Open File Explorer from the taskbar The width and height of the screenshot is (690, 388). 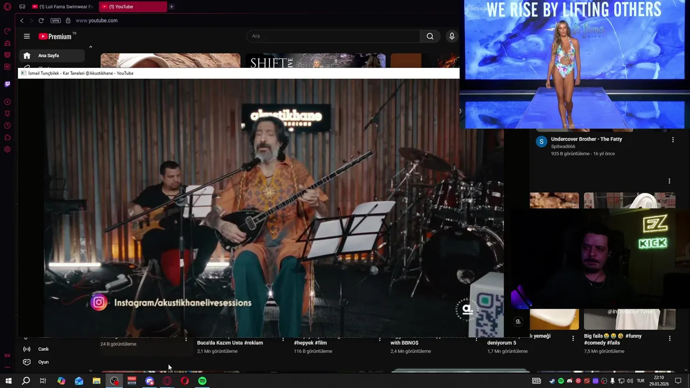[96, 381]
